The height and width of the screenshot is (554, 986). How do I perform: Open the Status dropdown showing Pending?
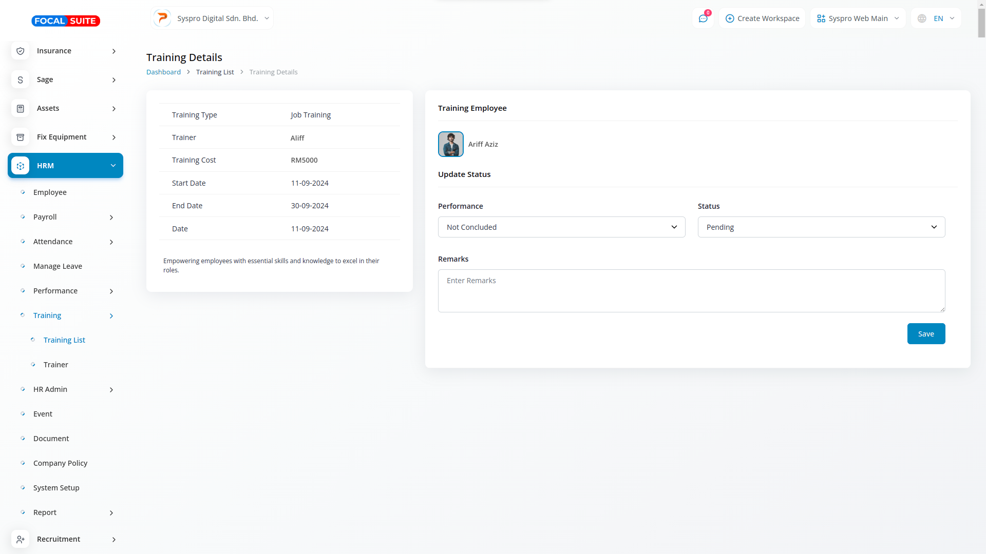coord(821,227)
